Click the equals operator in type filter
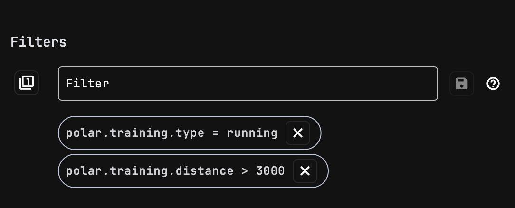 point(216,133)
